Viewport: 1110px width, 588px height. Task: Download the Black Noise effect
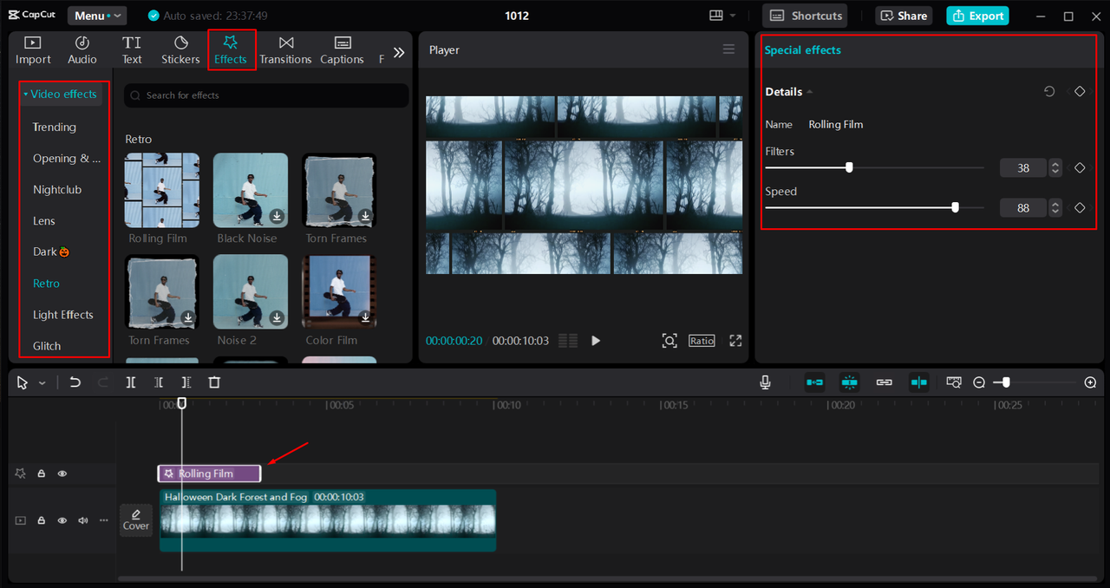pyautogui.click(x=277, y=216)
